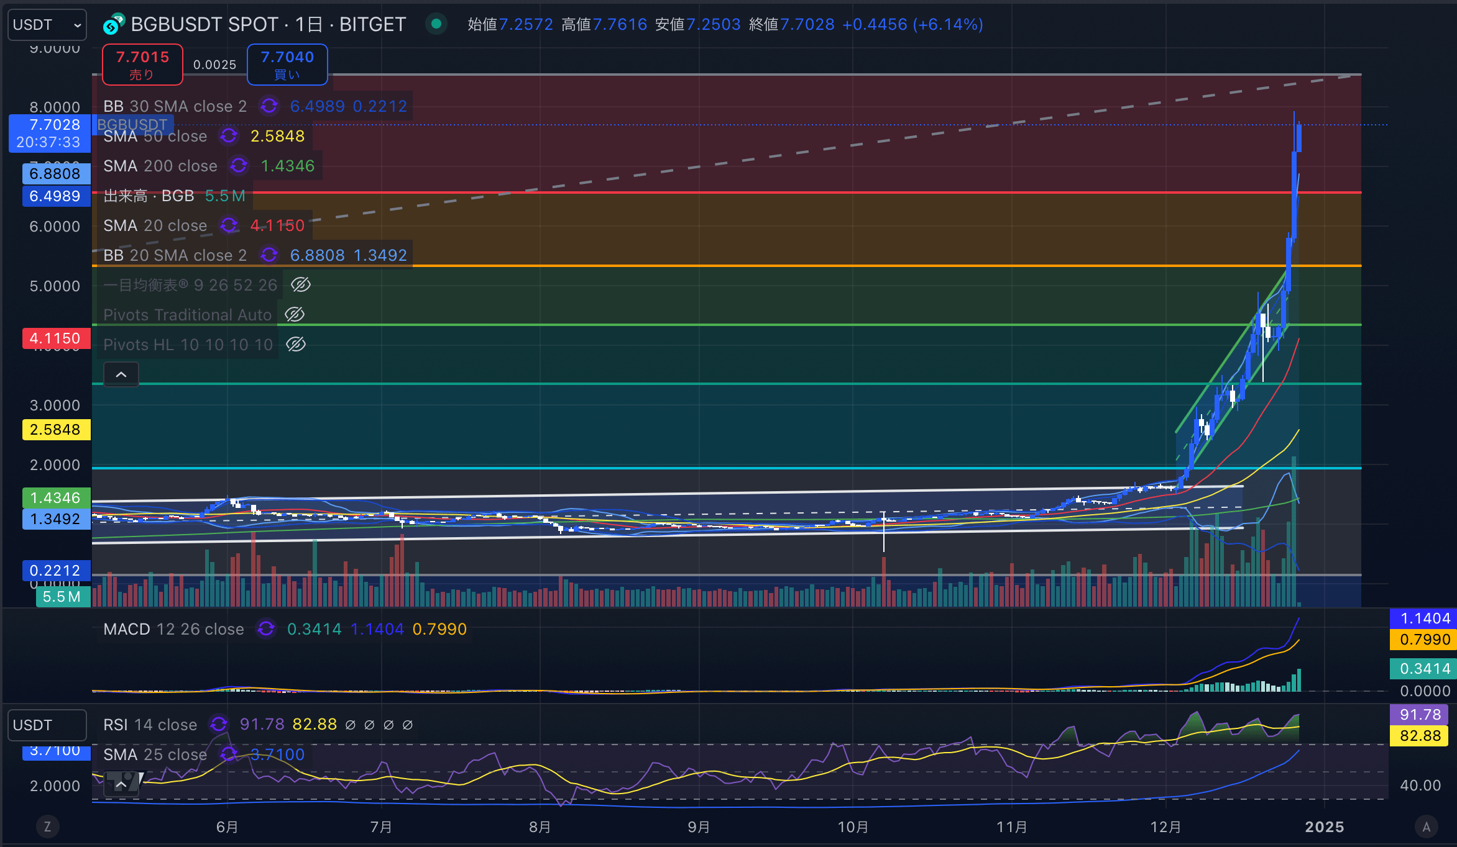Click the BGBUSDT price line tag
The height and width of the screenshot is (847, 1457).
click(x=132, y=125)
